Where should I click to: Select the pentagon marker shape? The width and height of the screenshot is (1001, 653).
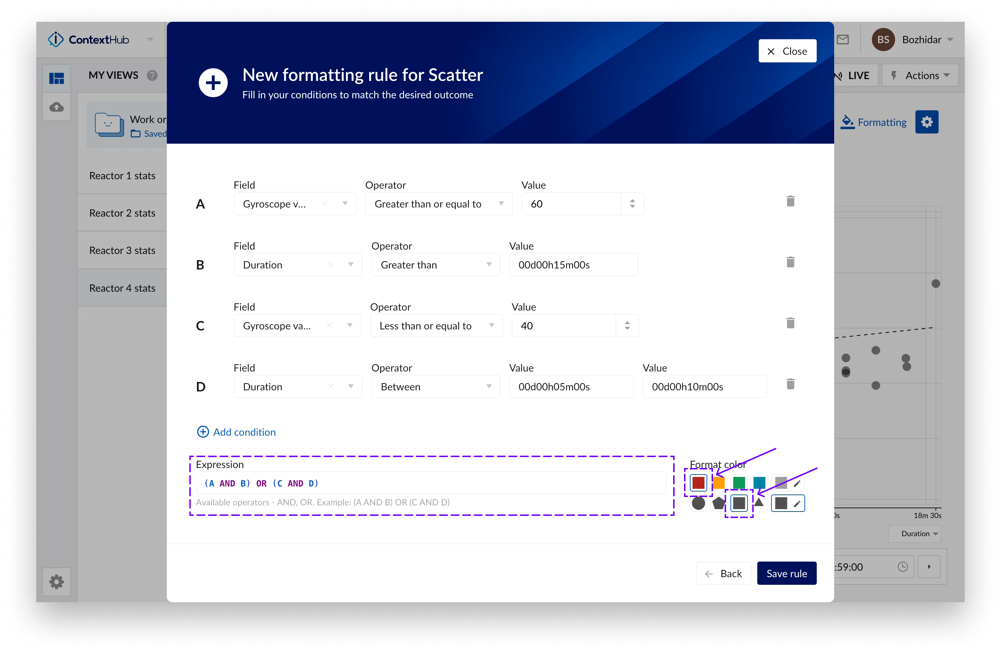[x=718, y=503]
